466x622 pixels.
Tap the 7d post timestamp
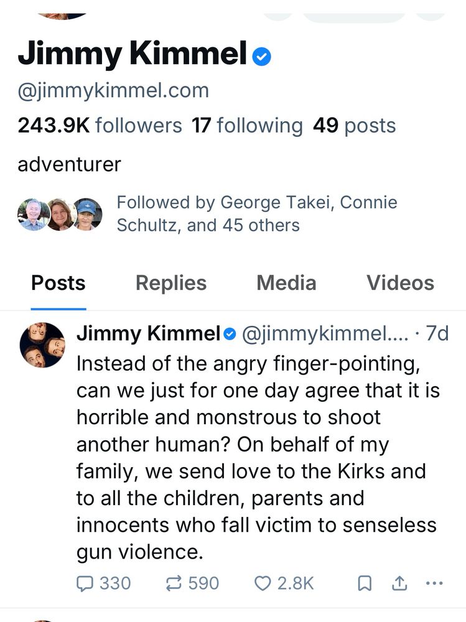437,334
